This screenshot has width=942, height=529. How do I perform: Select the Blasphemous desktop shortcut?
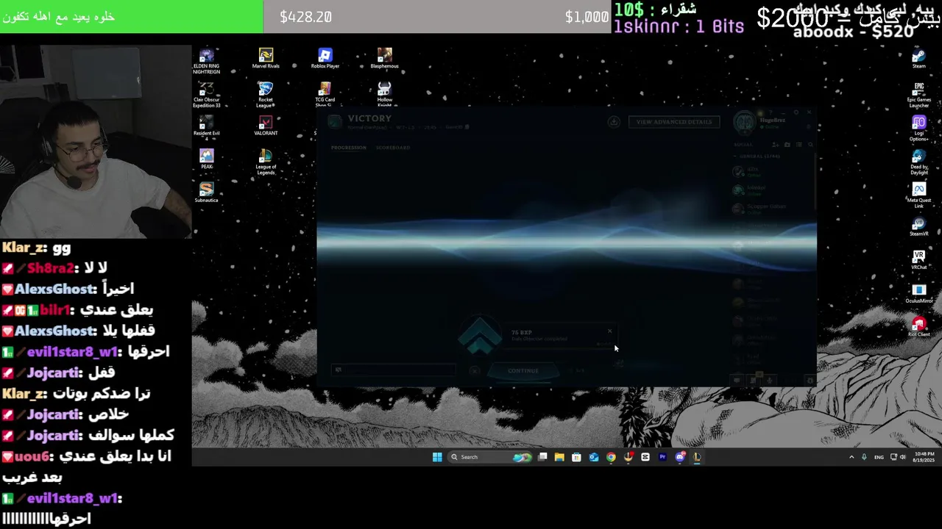384,59
